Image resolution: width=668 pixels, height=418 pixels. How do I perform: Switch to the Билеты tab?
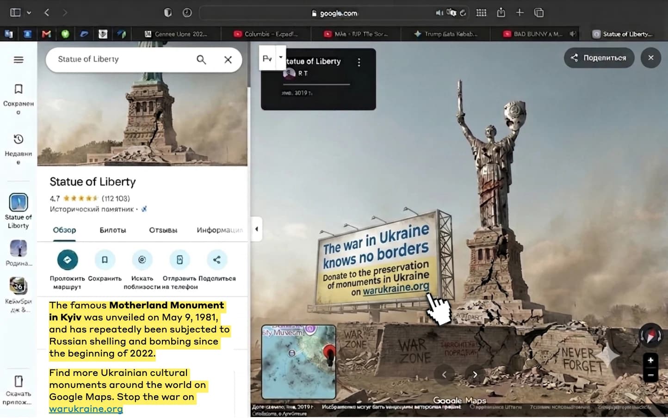[x=113, y=230]
